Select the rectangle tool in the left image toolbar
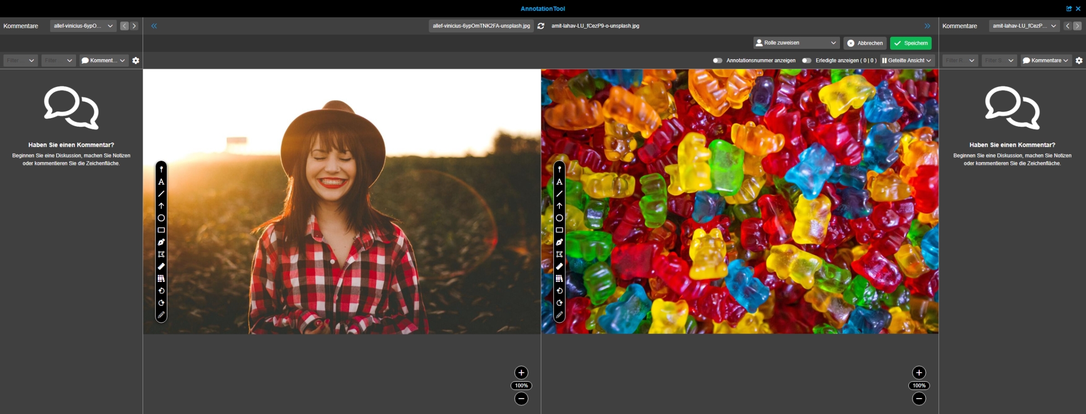This screenshot has width=1086, height=414. click(161, 230)
